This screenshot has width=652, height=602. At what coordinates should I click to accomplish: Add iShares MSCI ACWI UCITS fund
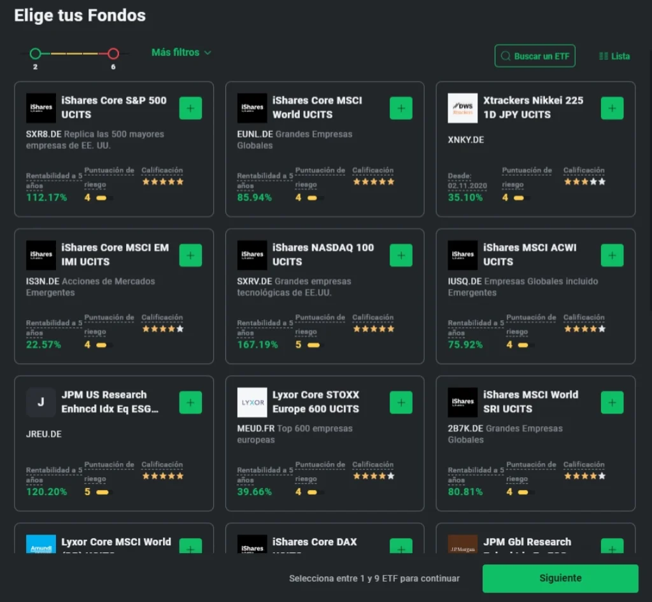(612, 255)
